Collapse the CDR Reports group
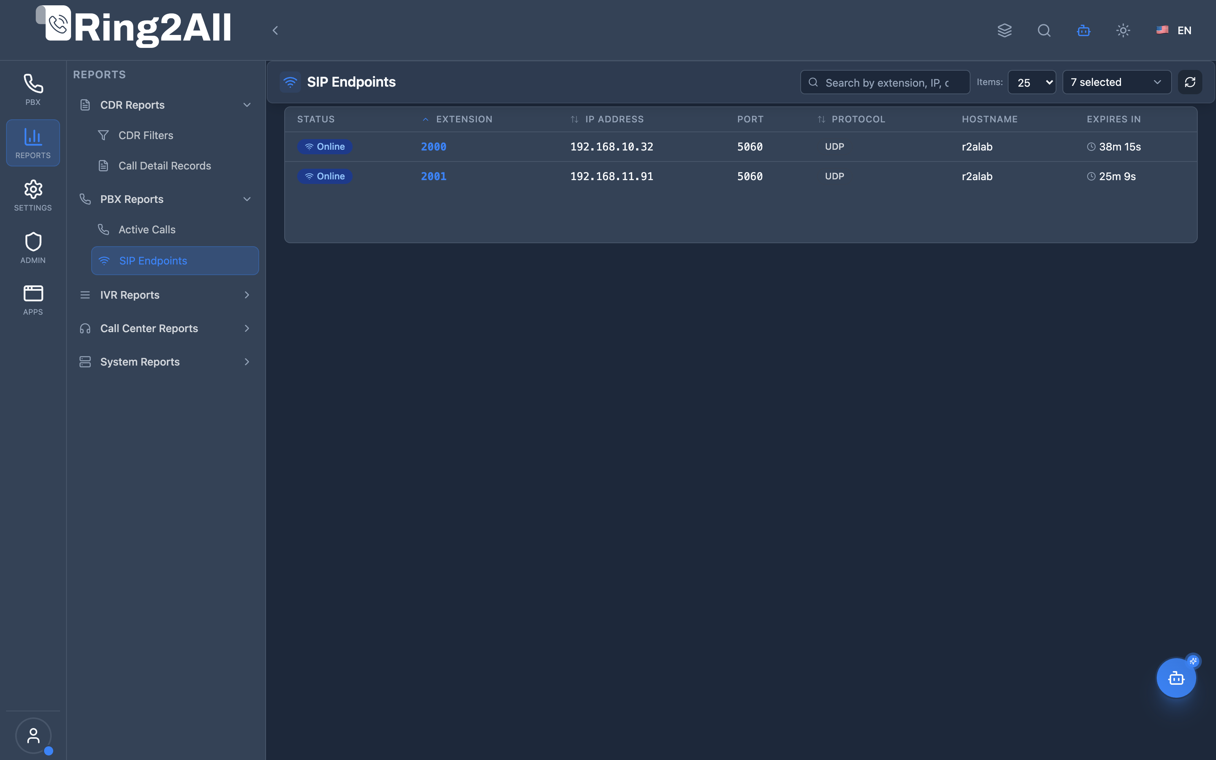This screenshot has width=1216, height=760. [x=165, y=105]
